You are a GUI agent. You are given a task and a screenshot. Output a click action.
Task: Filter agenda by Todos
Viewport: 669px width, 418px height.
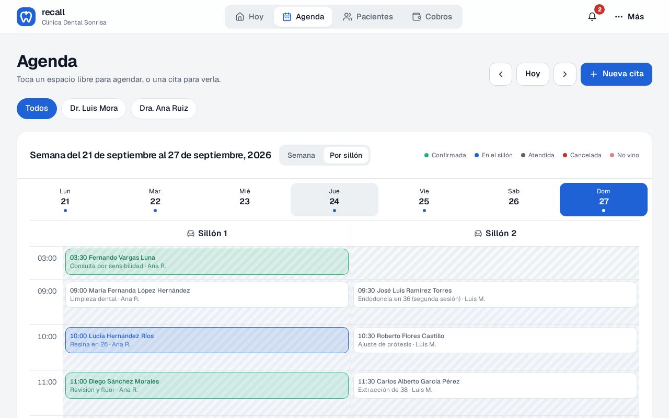[x=37, y=109]
